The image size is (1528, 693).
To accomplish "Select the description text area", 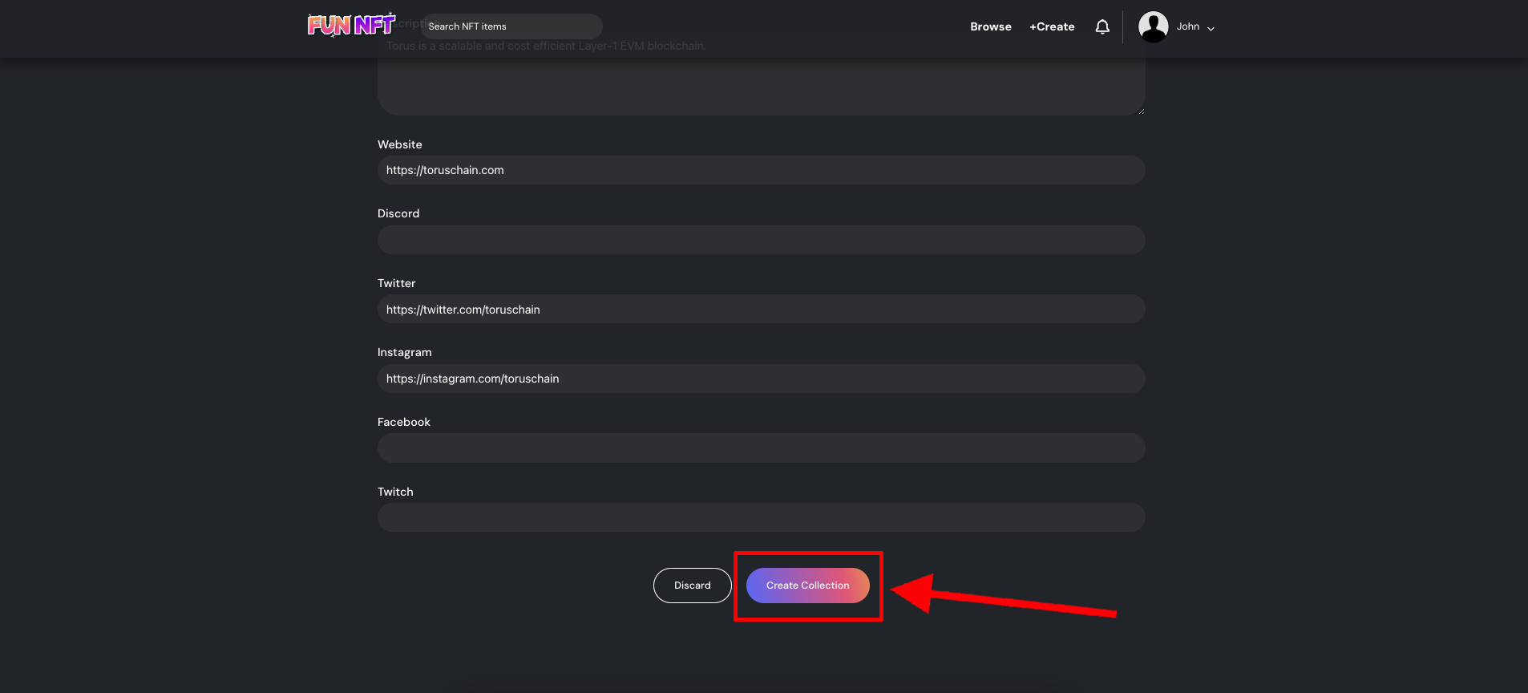I will coord(761,86).
